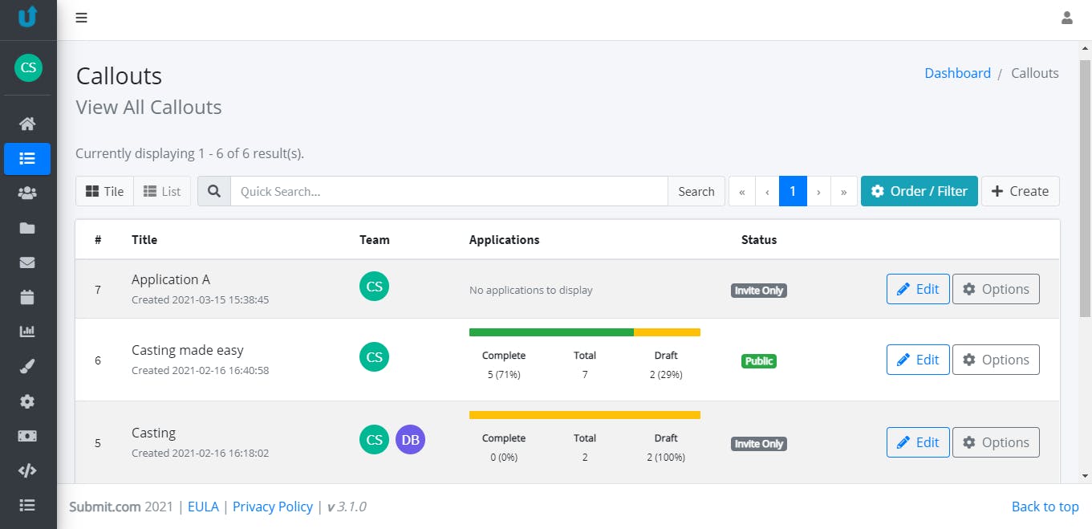Click the Quick Search input field
The width and height of the screenshot is (1092, 529).
pyautogui.click(x=449, y=191)
